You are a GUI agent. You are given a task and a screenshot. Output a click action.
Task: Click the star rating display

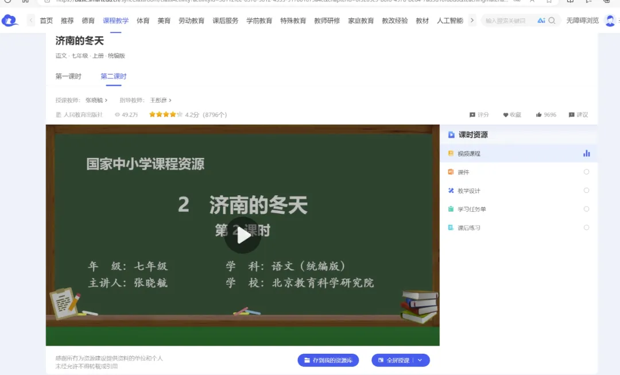pos(166,115)
